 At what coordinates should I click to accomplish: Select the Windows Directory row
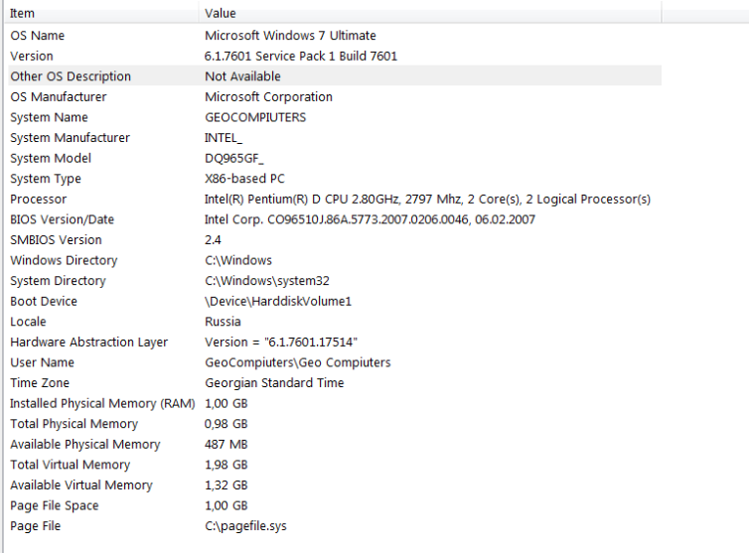tap(64, 260)
